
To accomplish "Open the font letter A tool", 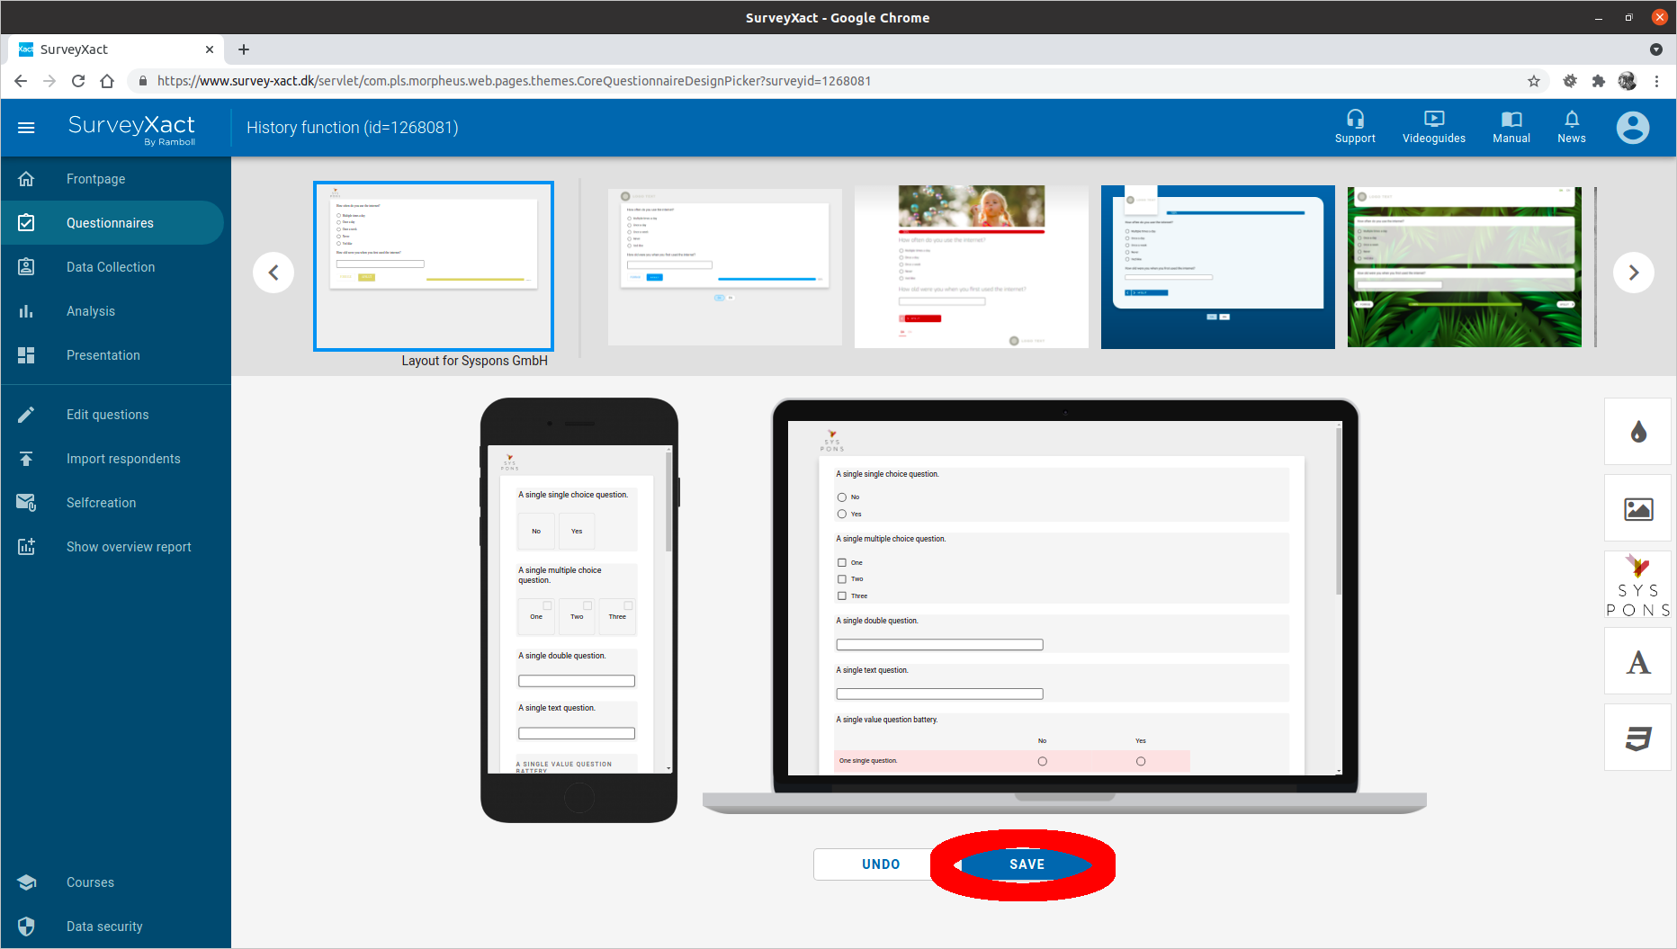I will point(1638,661).
